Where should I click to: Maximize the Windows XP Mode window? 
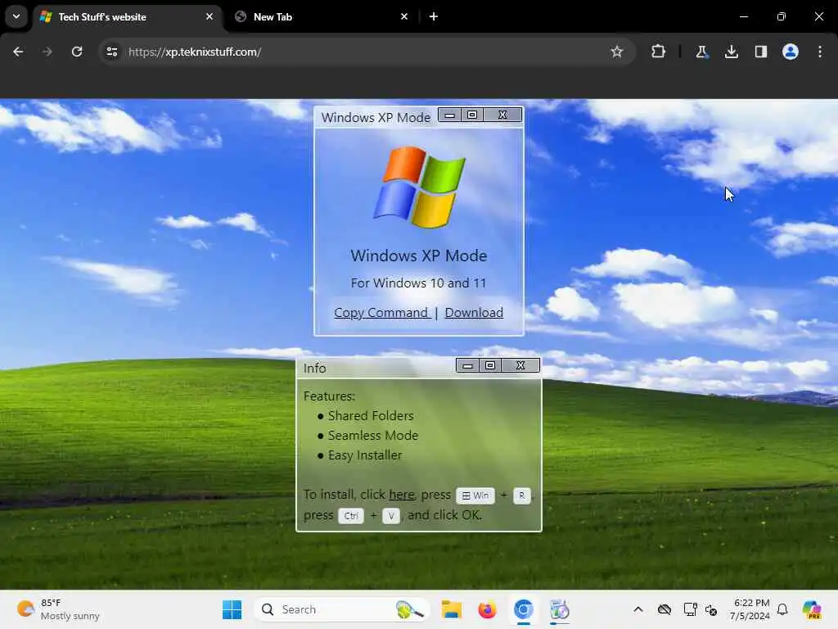tap(472, 115)
